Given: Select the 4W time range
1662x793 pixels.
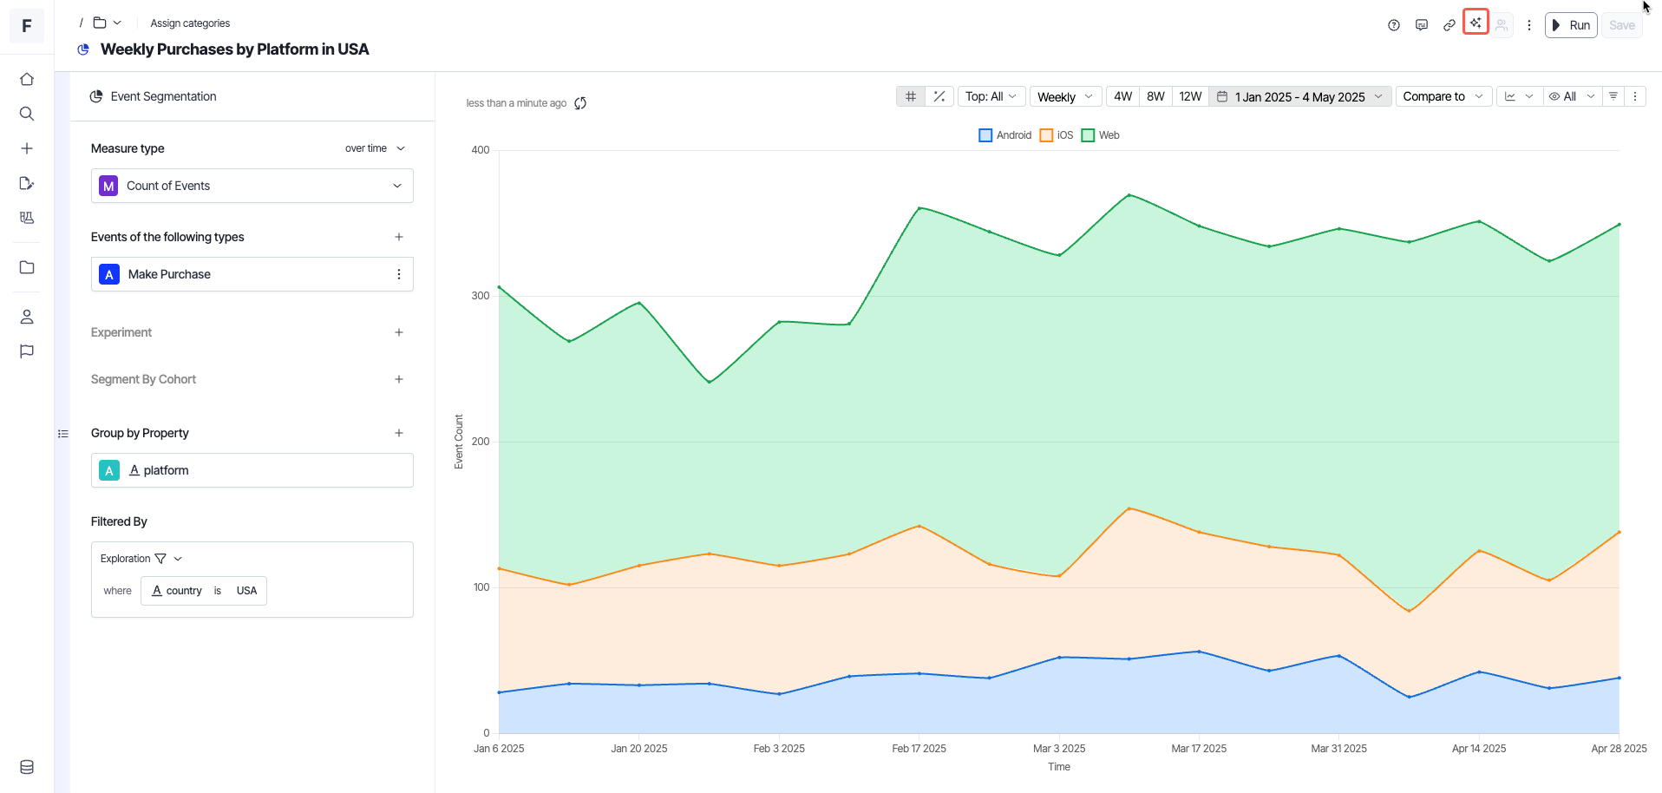Looking at the screenshot, I should coord(1122,96).
